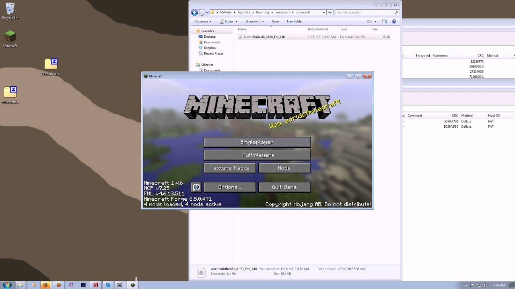Toggle the preview pane icon
The image size is (515, 289).
(384, 21)
